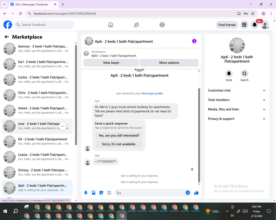Open the Chrome tab search dropdown arrow

pyautogui.click(x=4, y=4)
